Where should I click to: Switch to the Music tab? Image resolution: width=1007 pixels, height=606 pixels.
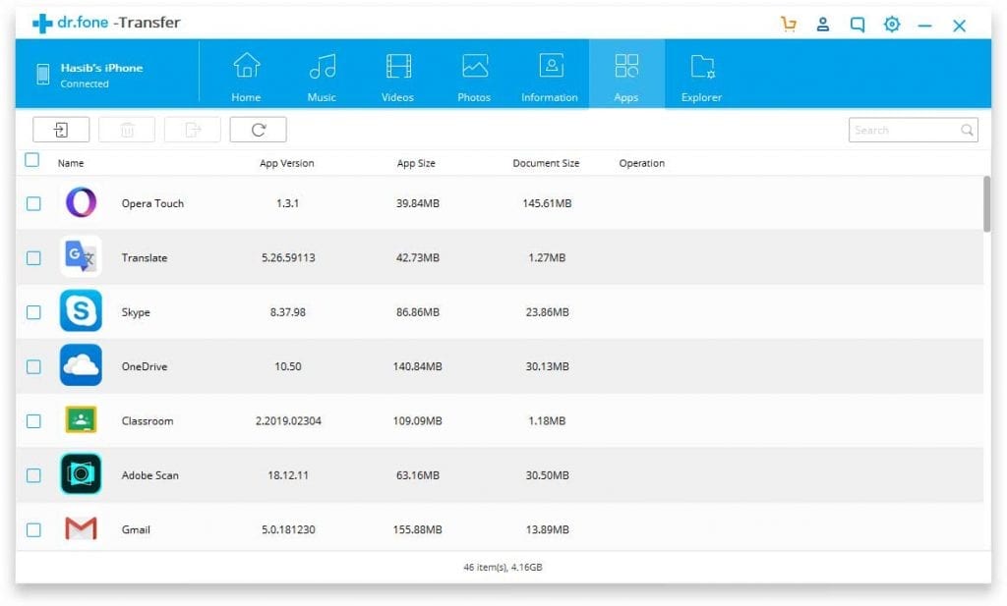point(322,74)
